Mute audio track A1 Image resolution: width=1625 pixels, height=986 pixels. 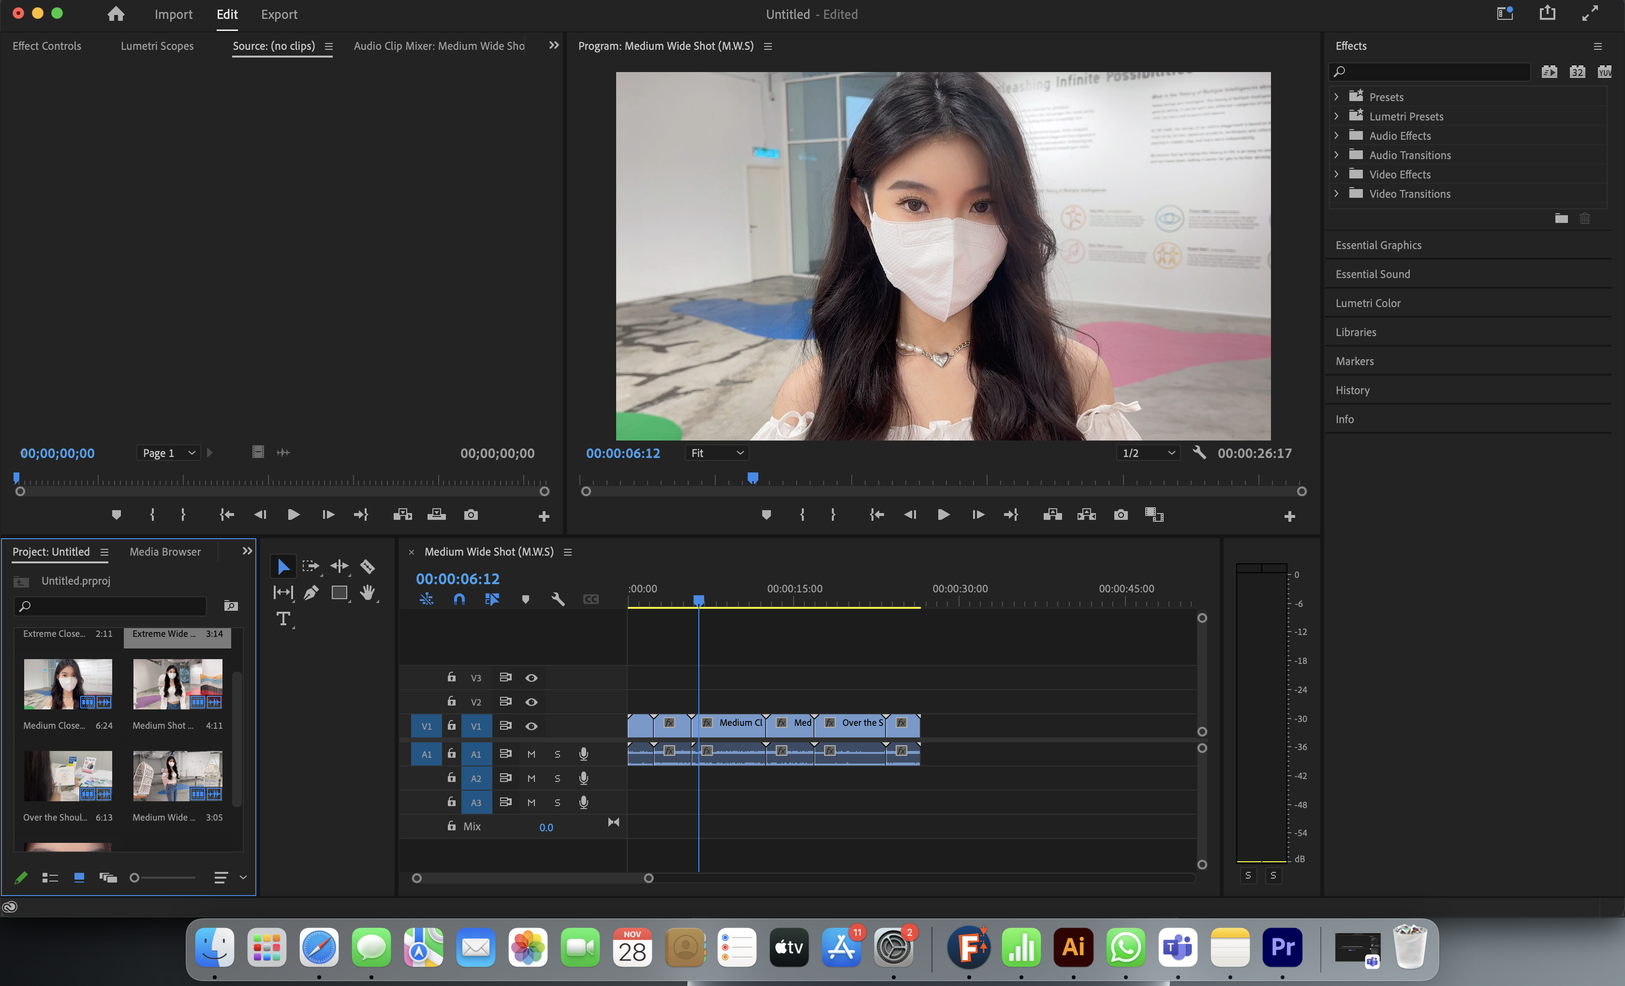(x=531, y=754)
